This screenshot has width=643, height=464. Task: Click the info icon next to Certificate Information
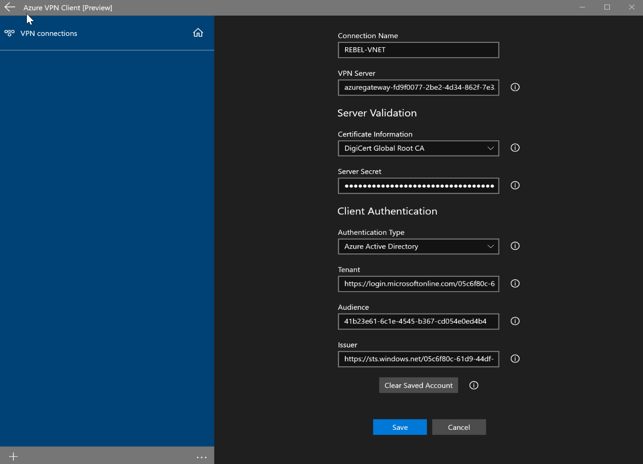click(x=515, y=148)
